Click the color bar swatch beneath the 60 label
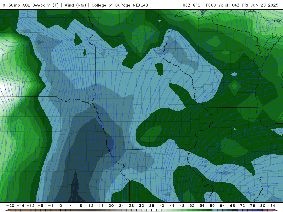The width and height of the screenshot is (283, 212). [215, 210]
